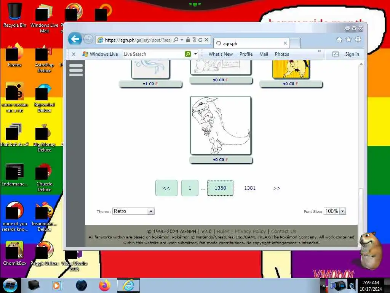Go to previous page with << button

[166, 188]
